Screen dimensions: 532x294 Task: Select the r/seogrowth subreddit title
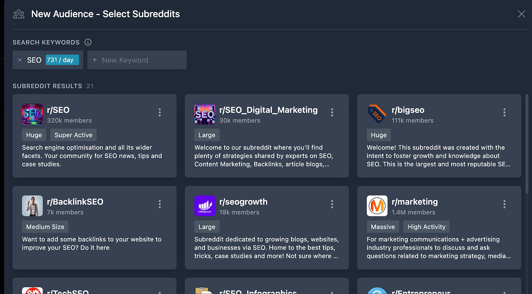pyautogui.click(x=243, y=202)
